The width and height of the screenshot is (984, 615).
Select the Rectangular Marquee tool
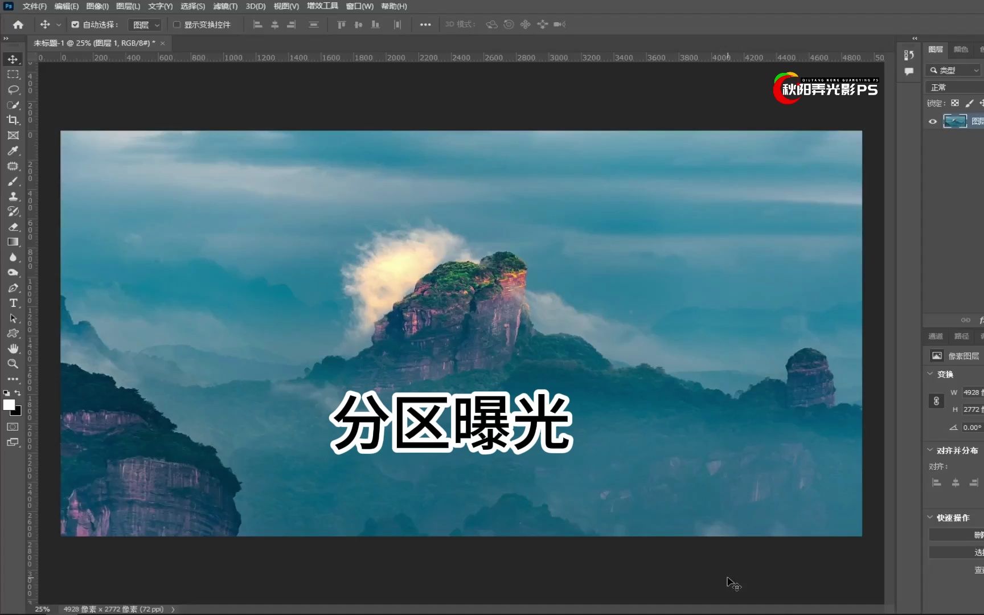(14, 74)
